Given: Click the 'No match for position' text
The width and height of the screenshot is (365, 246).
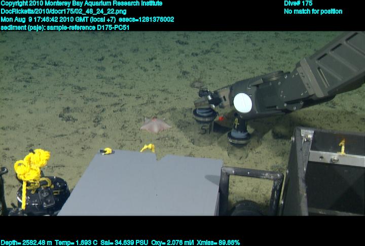Looking at the screenshot, I should tap(313, 12).
